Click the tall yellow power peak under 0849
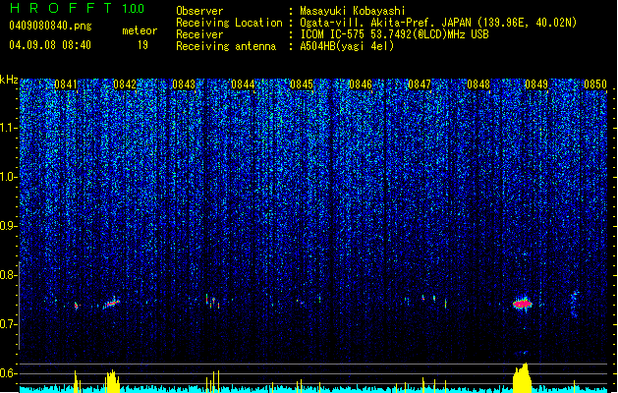Image resolution: width=618 pixels, height=393 pixels. pyautogui.click(x=523, y=378)
